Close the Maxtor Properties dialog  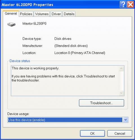[130, 4]
